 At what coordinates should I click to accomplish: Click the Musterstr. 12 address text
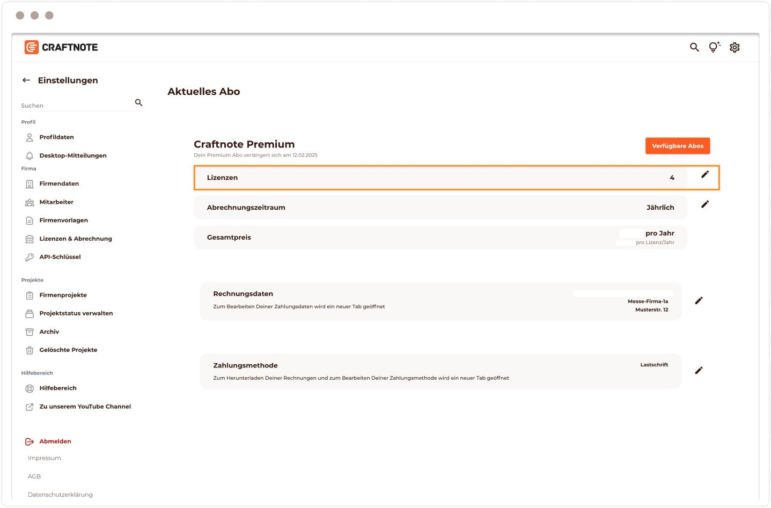coord(652,310)
